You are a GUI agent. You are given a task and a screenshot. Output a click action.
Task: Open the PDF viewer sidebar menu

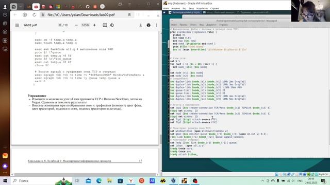click(x=17, y=25)
